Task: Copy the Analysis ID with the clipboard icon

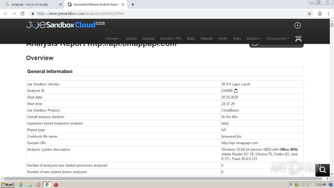Action: 236,91
